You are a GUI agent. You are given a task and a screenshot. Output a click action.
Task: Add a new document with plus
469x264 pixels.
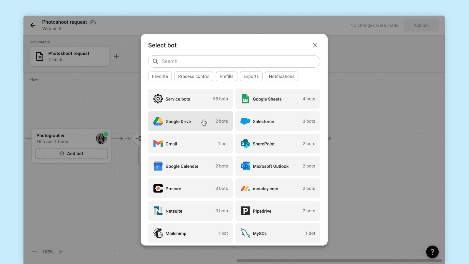tap(116, 57)
